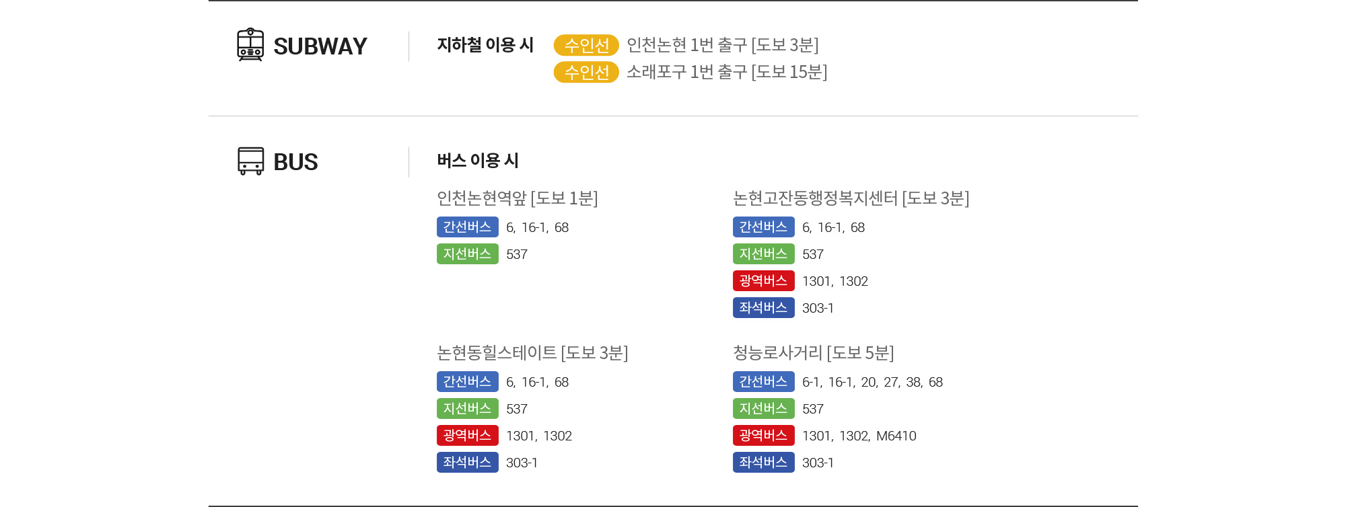The width and height of the screenshot is (1346, 507).
Task: Click the SUBWAY heading
Action: click(x=320, y=46)
